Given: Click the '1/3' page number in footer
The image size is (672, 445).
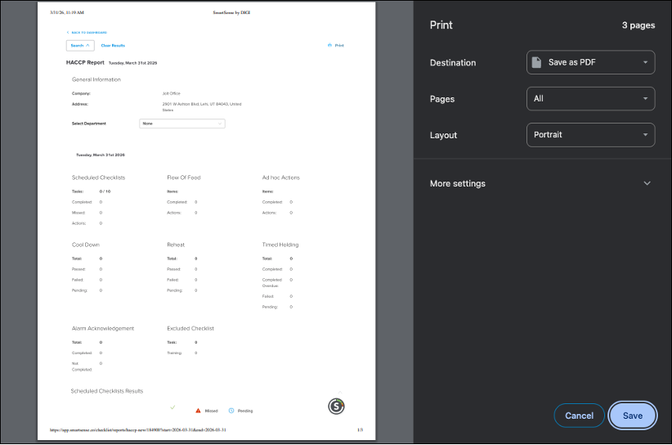Looking at the screenshot, I should 360,430.
